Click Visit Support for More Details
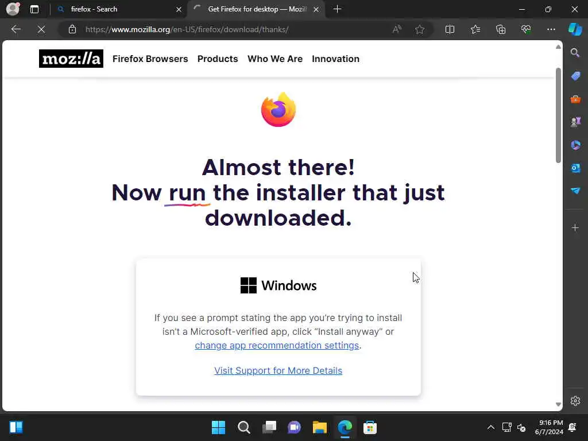The height and width of the screenshot is (441, 588). click(278, 370)
